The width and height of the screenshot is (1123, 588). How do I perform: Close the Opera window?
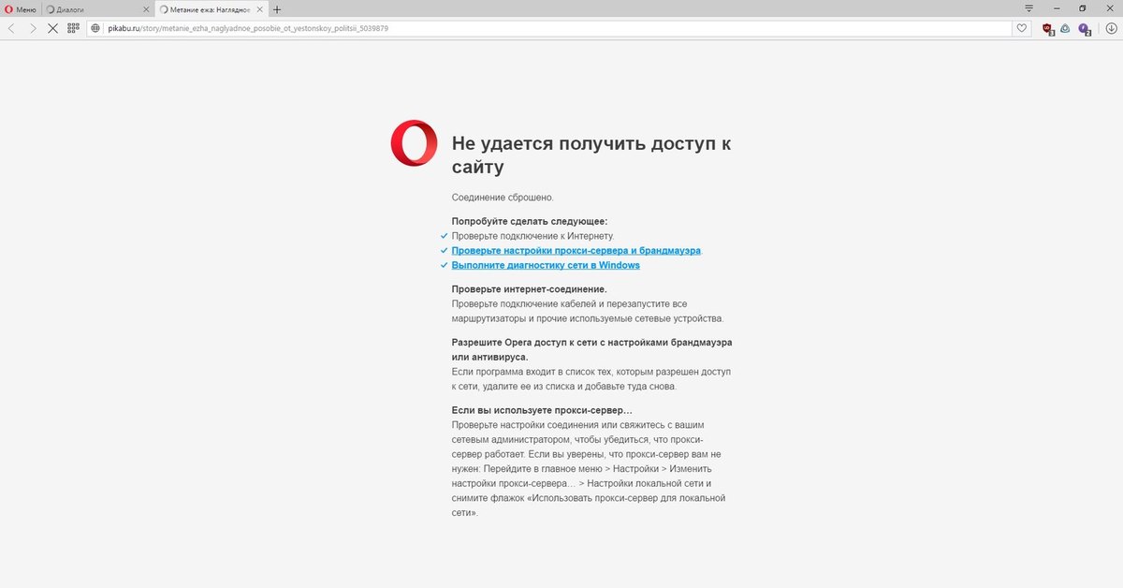pos(1109,8)
